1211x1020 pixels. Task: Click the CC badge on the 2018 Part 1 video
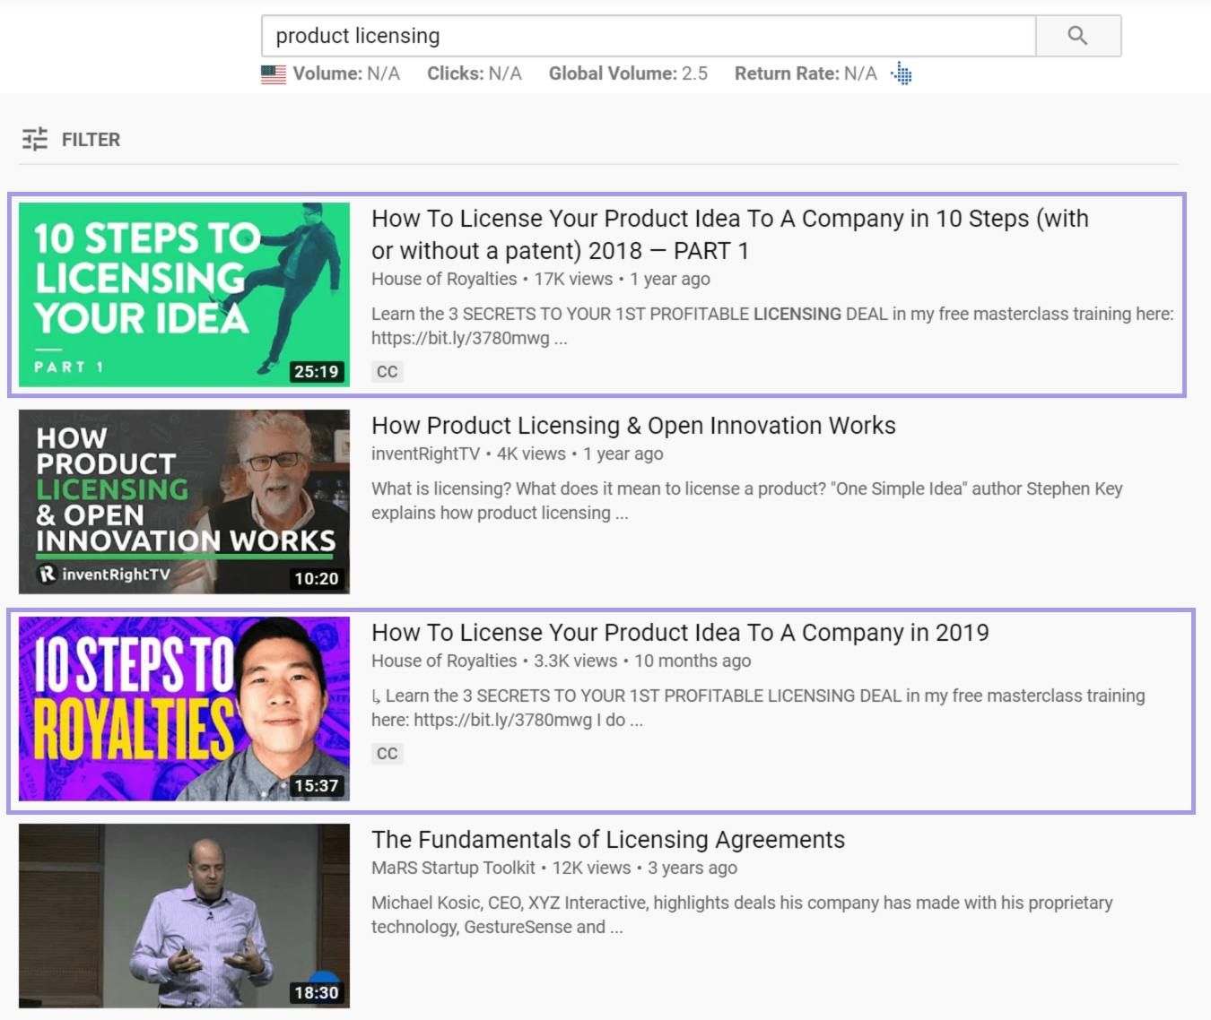coord(388,371)
